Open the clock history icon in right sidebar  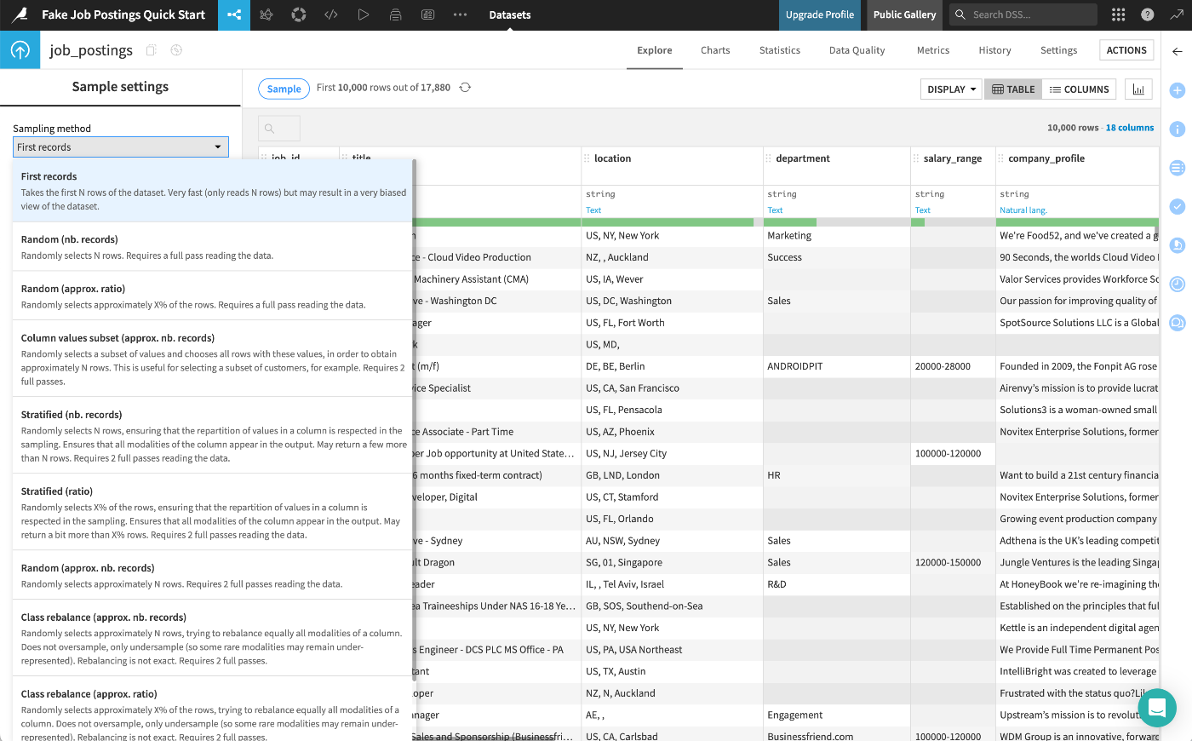[x=1178, y=284]
